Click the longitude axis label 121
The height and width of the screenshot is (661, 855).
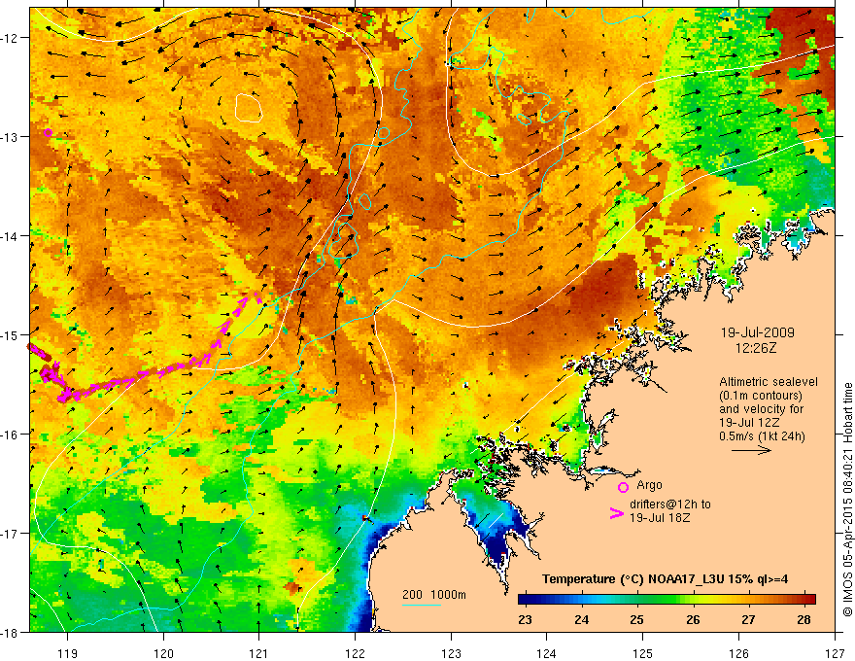coord(259,654)
